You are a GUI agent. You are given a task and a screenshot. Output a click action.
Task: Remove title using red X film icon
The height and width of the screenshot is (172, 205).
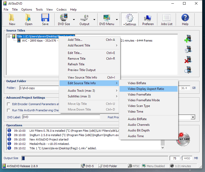click(x=188, y=60)
